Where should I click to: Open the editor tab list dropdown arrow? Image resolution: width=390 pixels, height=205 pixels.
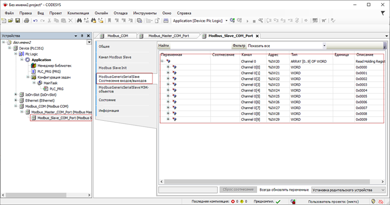[x=386, y=36]
